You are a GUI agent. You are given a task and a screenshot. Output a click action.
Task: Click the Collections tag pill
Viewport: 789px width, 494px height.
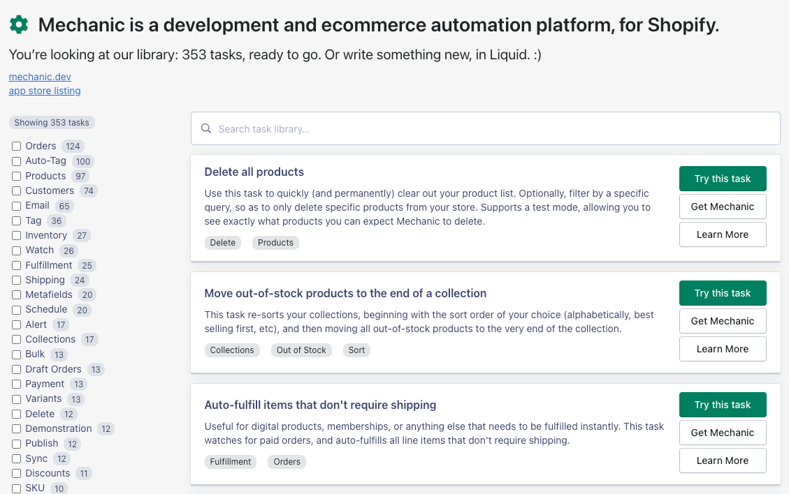pos(232,350)
